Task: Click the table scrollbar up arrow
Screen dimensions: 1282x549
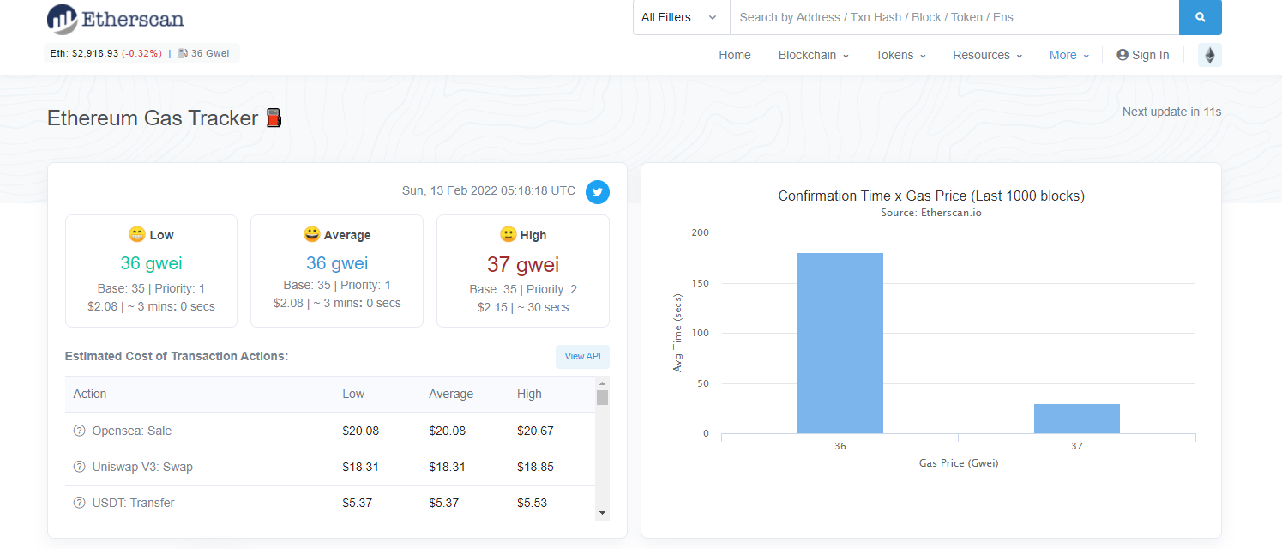Action: (602, 383)
